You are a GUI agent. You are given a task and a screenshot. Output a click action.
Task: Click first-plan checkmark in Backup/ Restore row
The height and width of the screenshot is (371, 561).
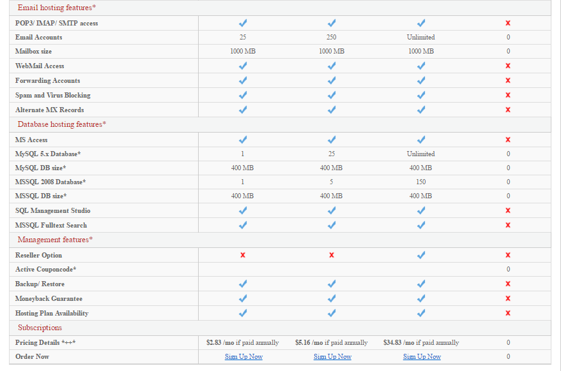coord(243,284)
